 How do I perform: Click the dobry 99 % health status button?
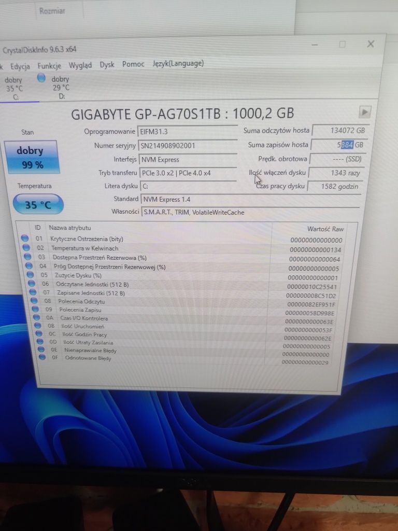(x=32, y=157)
